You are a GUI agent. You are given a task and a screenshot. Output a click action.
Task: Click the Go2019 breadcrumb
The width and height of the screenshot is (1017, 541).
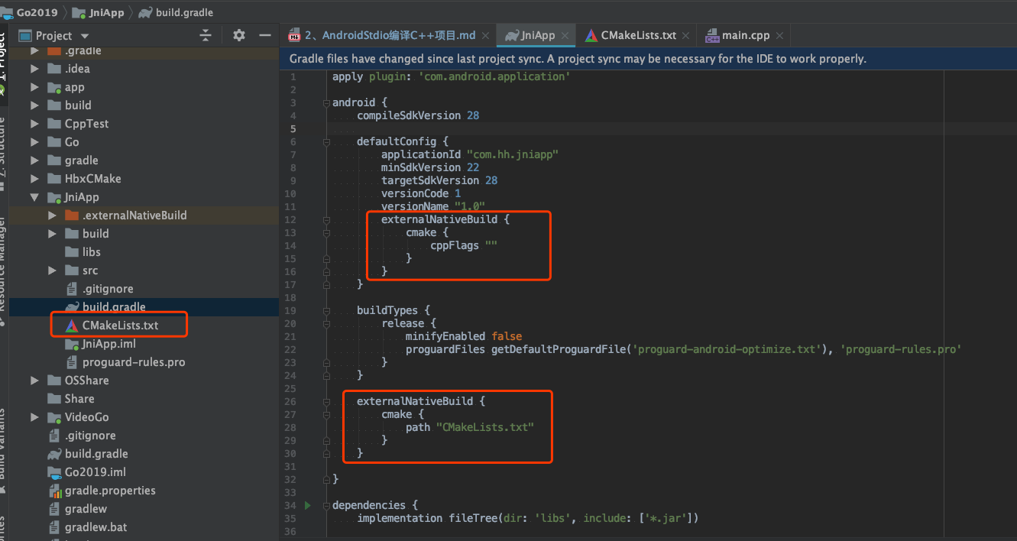31,12
